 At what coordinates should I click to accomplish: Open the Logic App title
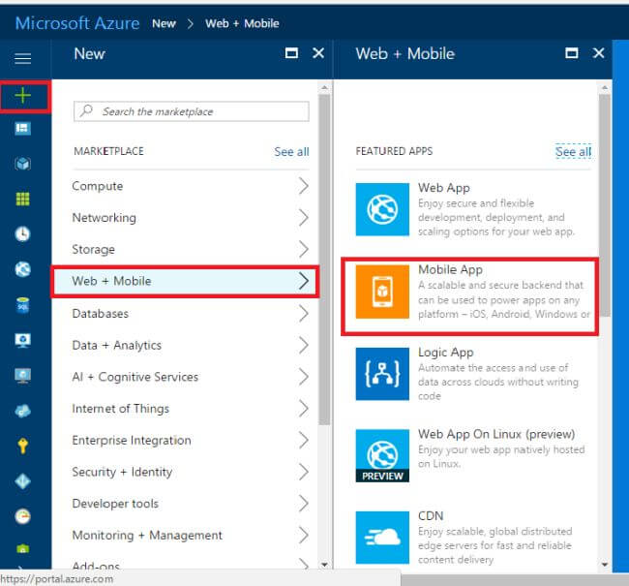tap(446, 353)
